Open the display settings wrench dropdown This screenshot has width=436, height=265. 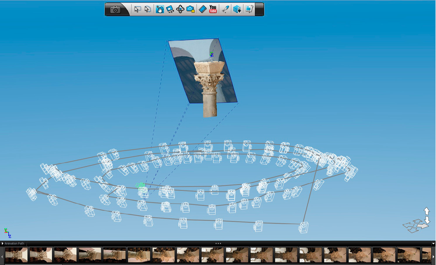249,9
